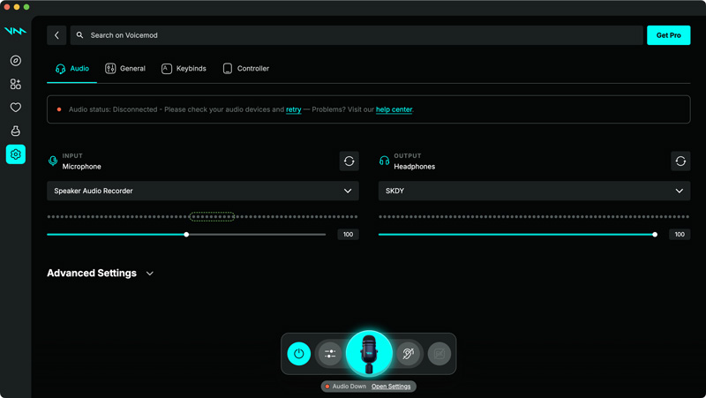
Task: Maximize window with the green button
Action: click(x=26, y=7)
